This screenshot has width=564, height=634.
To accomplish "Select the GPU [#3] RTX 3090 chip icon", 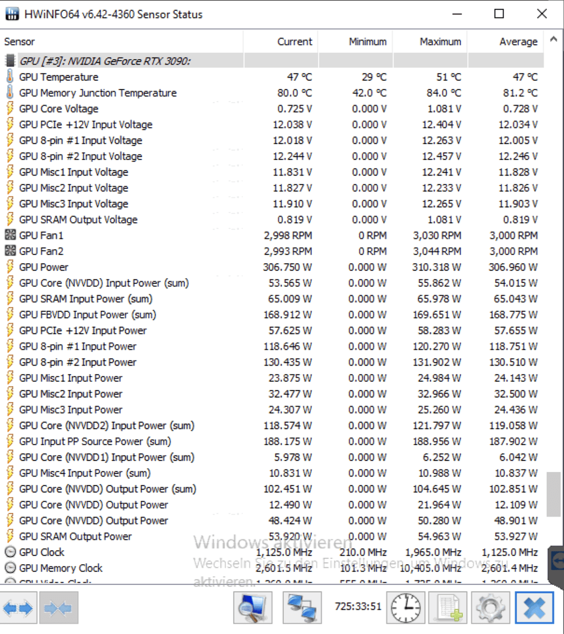I will (10, 61).
